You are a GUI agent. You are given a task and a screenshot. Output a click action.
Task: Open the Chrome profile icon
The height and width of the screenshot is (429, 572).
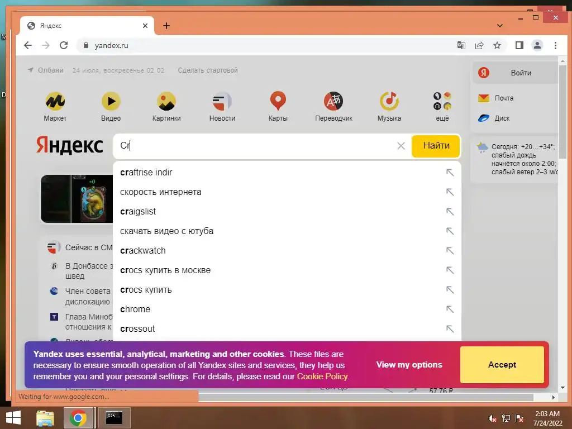click(537, 45)
